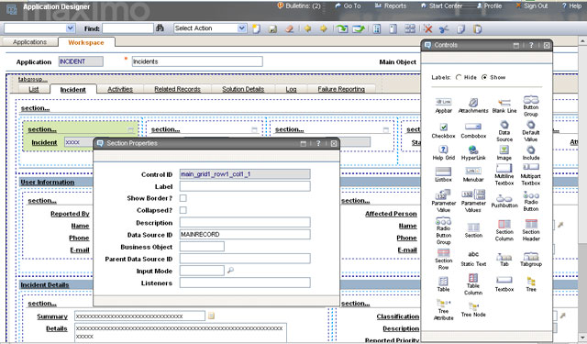Select the Show labels radio button
The width and height of the screenshot is (587, 344).
(x=484, y=77)
